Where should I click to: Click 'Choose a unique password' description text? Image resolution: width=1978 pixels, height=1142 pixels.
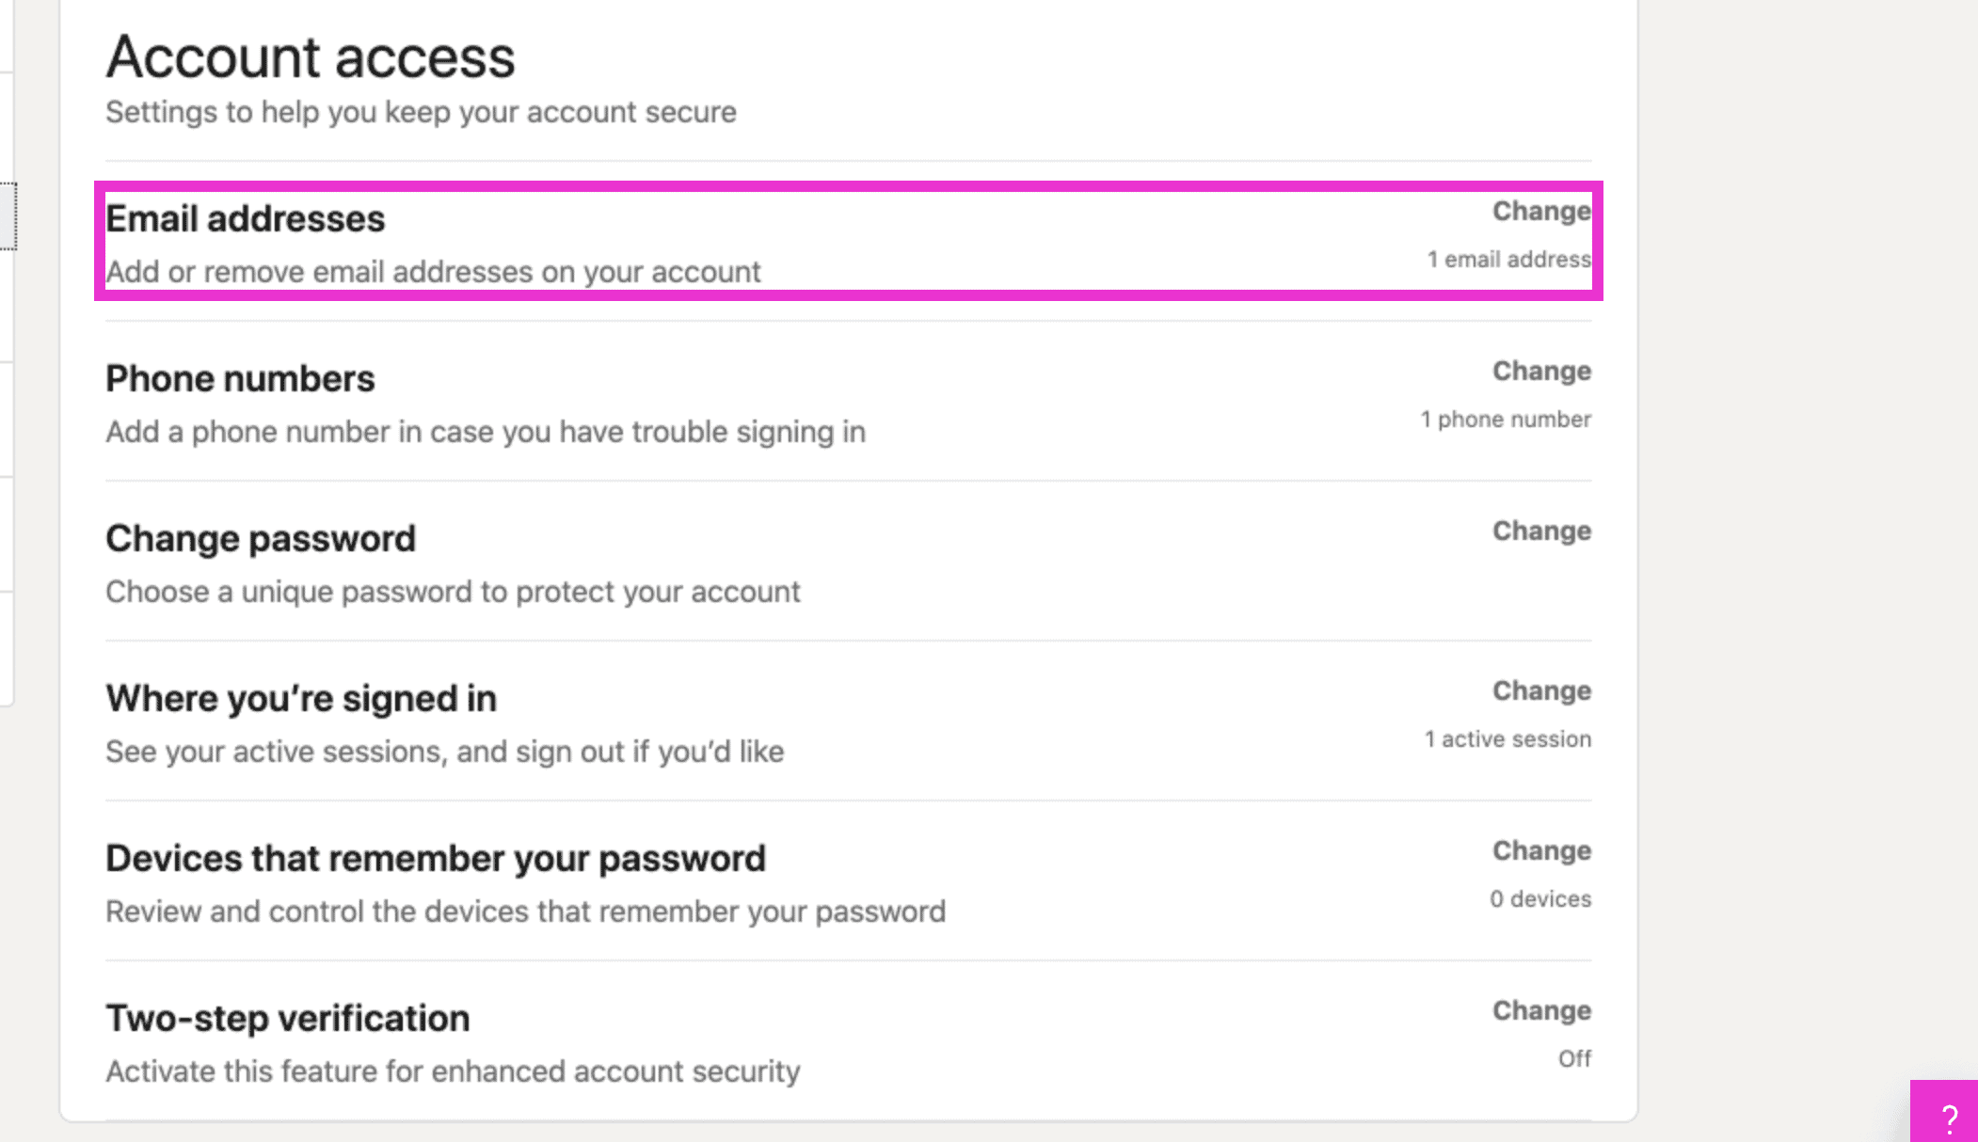pos(453,592)
